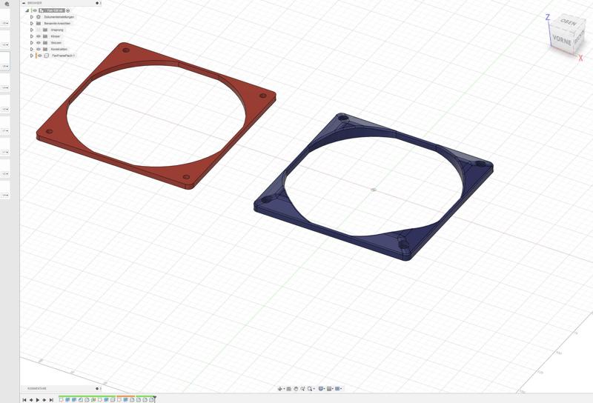Select the FanFrame component tree item
The height and width of the screenshot is (403, 593).
63,56
